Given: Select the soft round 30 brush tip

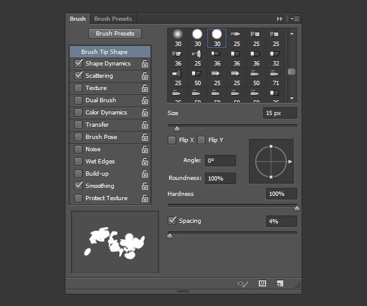Looking at the screenshot, I should (177, 38).
